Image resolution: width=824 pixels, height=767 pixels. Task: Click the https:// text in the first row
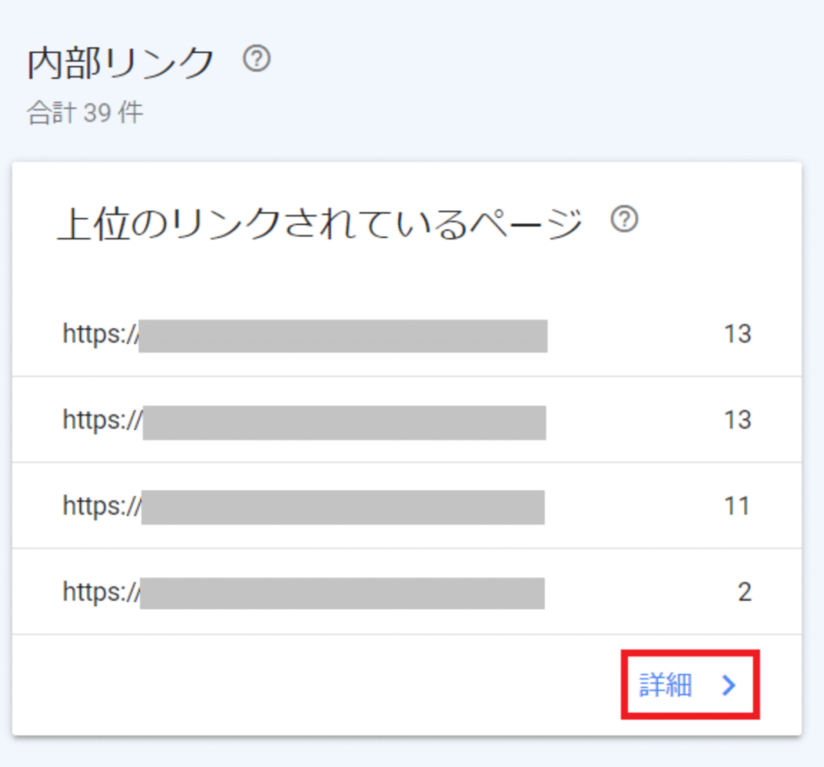coord(100,334)
